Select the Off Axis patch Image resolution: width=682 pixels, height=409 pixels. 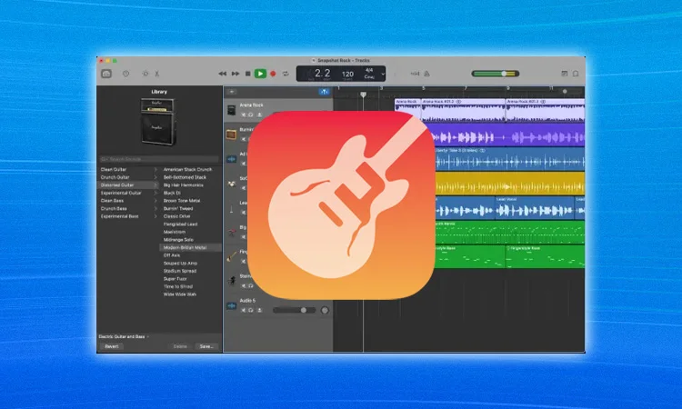pos(171,255)
